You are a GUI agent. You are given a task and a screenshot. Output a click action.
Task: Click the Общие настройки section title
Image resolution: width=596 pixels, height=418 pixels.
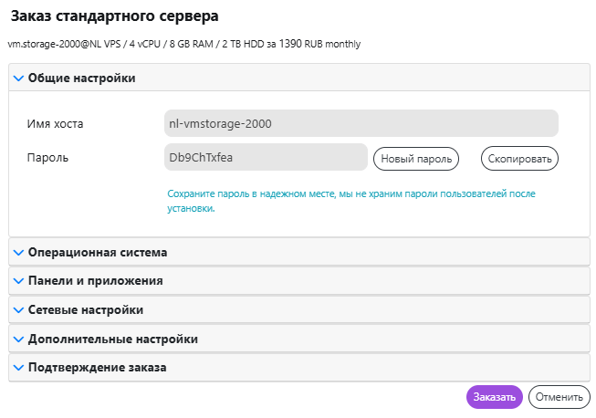point(82,78)
